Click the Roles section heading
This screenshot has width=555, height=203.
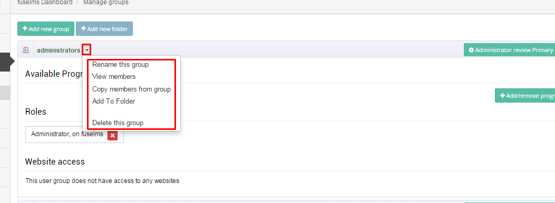[36, 112]
